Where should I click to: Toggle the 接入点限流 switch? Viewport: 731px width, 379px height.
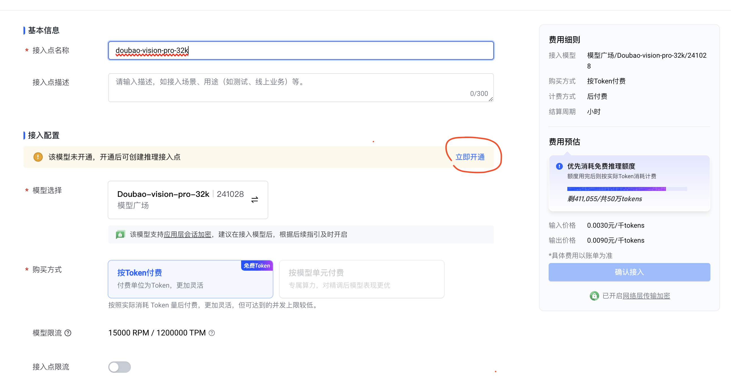tap(120, 367)
